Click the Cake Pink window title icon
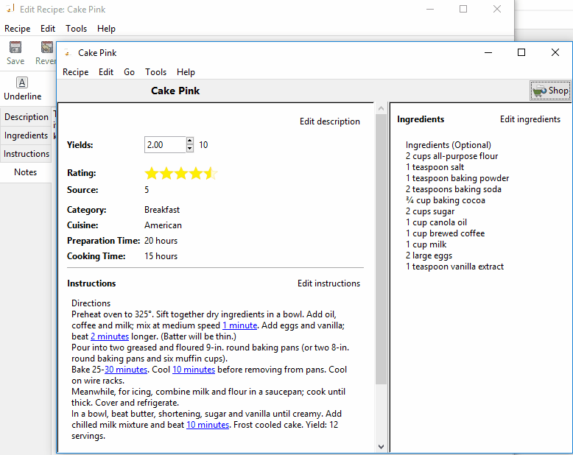This screenshot has width=573, height=455. (68, 53)
